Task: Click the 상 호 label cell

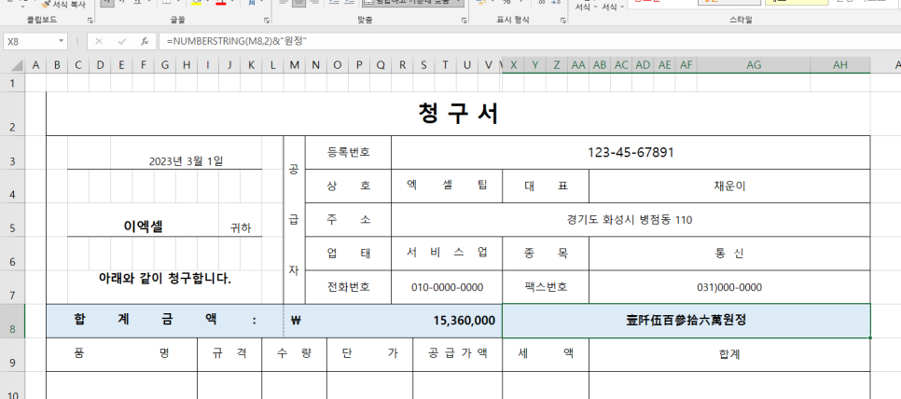Action: (x=348, y=186)
